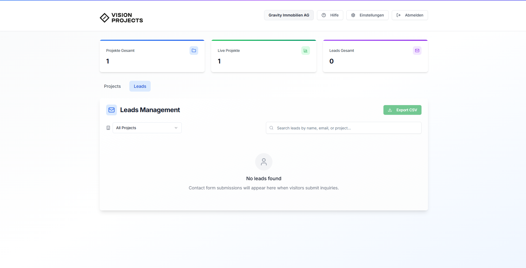Click the Leads Gesamt envelope icon
This screenshot has width=526, height=268.
coord(417,51)
